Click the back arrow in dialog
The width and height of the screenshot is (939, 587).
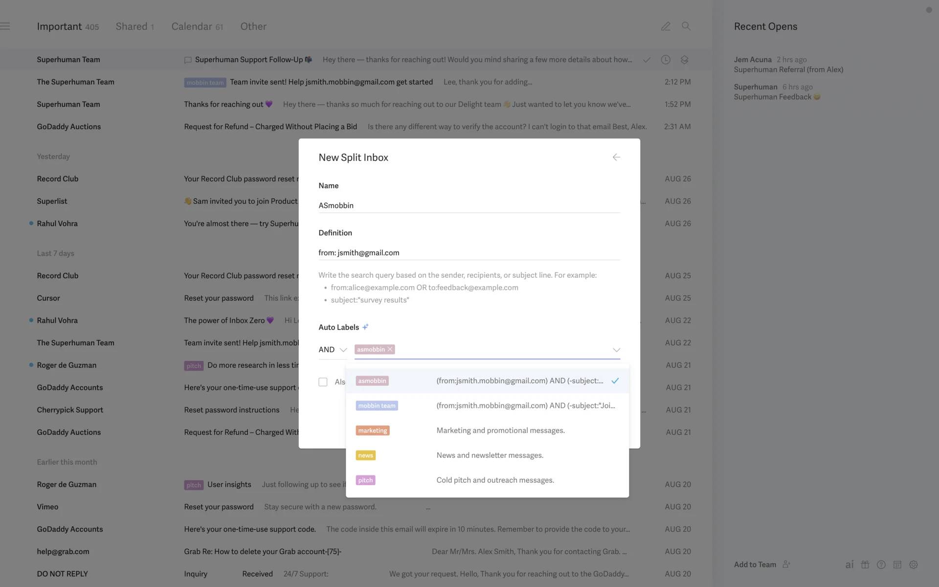tap(616, 157)
